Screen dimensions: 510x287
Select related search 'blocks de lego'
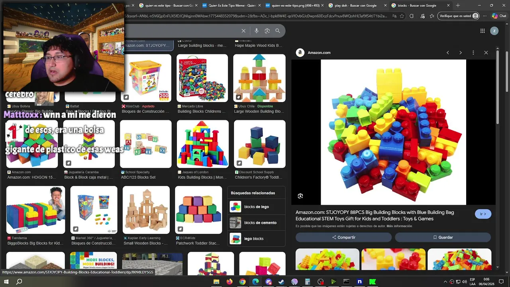click(256, 207)
